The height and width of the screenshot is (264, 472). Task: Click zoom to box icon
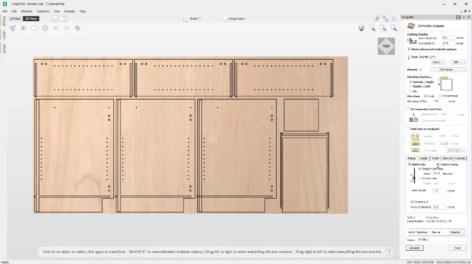pos(372,28)
